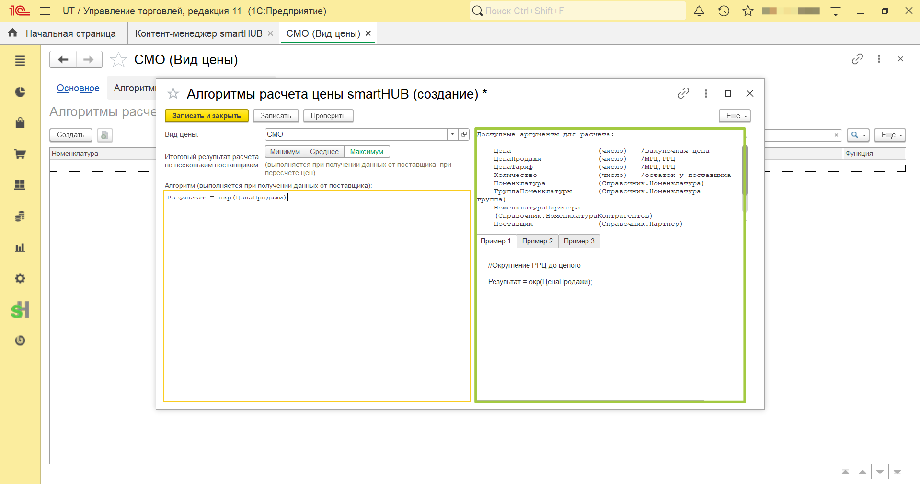The height and width of the screenshot is (484, 920).
Task: Click the Записать и закрыть button
Action: [207, 116]
